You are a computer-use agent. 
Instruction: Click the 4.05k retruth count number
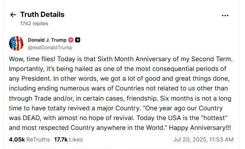pyautogui.click(x=17, y=140)
